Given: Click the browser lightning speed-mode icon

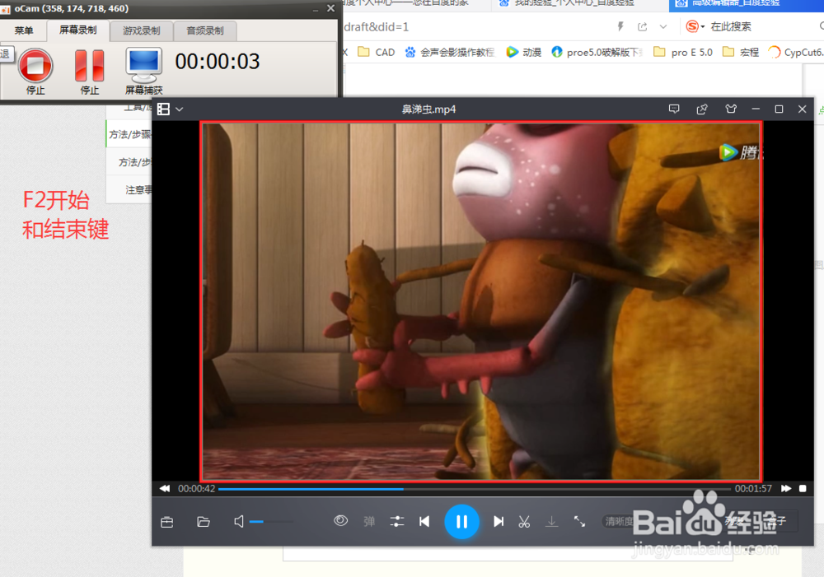Looking at the screenshot, I should pyautogui.click(x=620, y=26).
